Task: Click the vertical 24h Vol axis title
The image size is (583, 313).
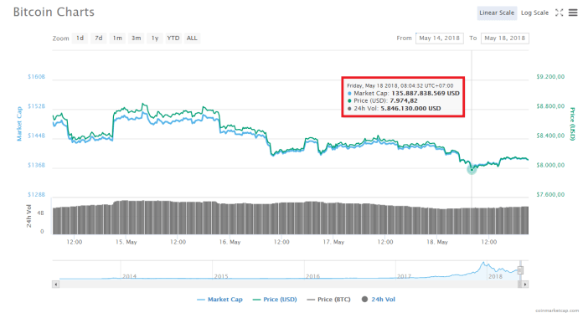Action: click(x=29, y=216)
